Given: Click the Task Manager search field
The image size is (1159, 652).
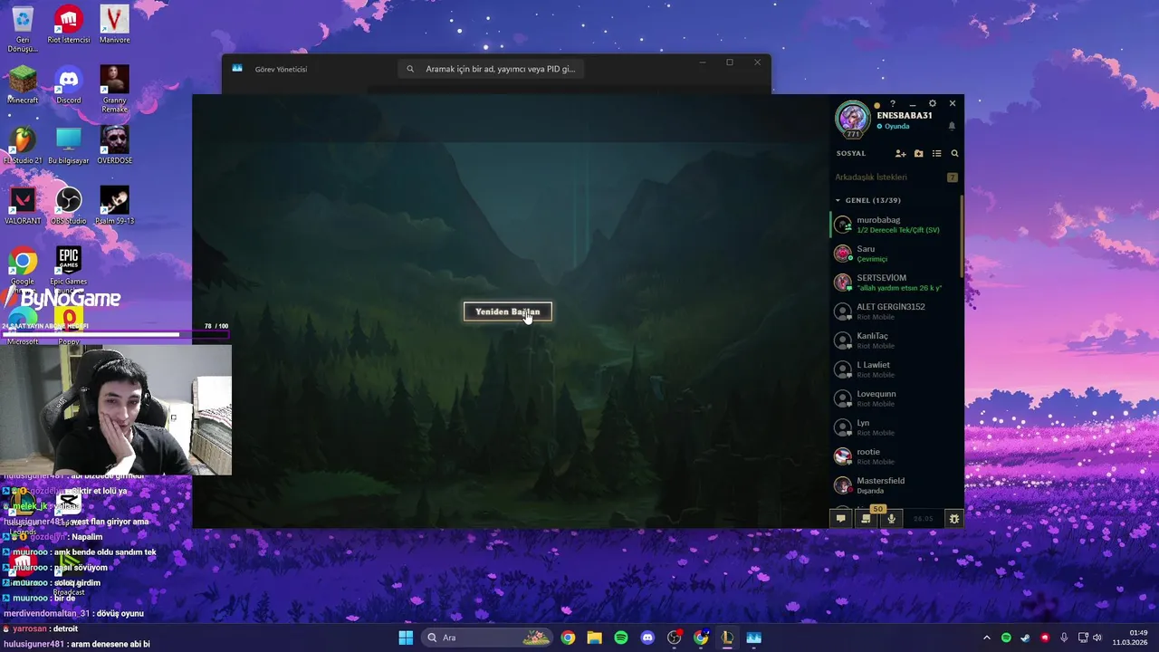Looking at the screenshot, I should pos(491,69).
